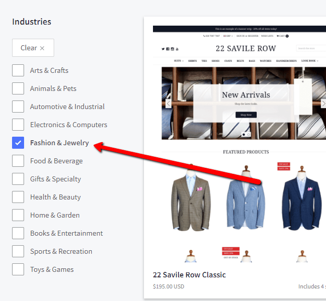Click the Facebook icon in theme preview
Screen dimensions: 326x301
168,49
